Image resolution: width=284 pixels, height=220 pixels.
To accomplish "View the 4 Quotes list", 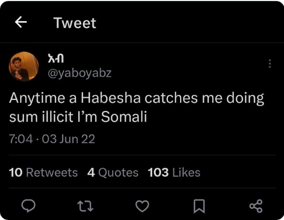I will click(x=113, y=172).
